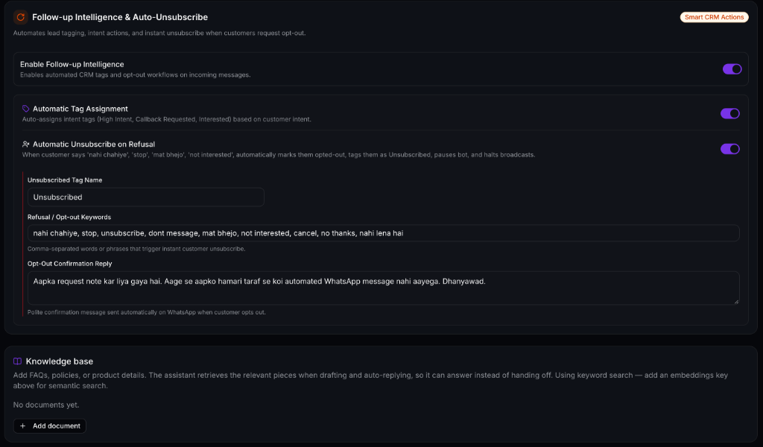This screenshot has width=763, height=447.
Task: Click the plus icon in Add document
Action: pos(22,426)
